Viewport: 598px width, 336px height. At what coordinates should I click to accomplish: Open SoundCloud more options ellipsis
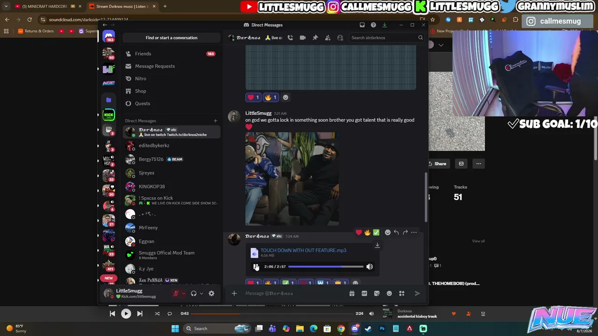point(478,164)
